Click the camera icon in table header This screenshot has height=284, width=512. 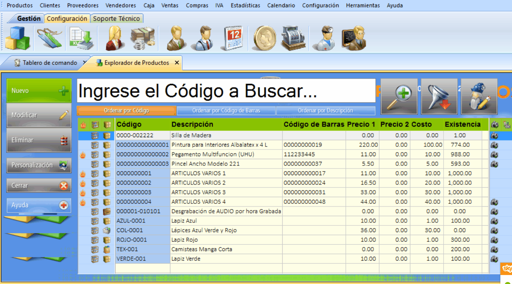pos(495,125)
